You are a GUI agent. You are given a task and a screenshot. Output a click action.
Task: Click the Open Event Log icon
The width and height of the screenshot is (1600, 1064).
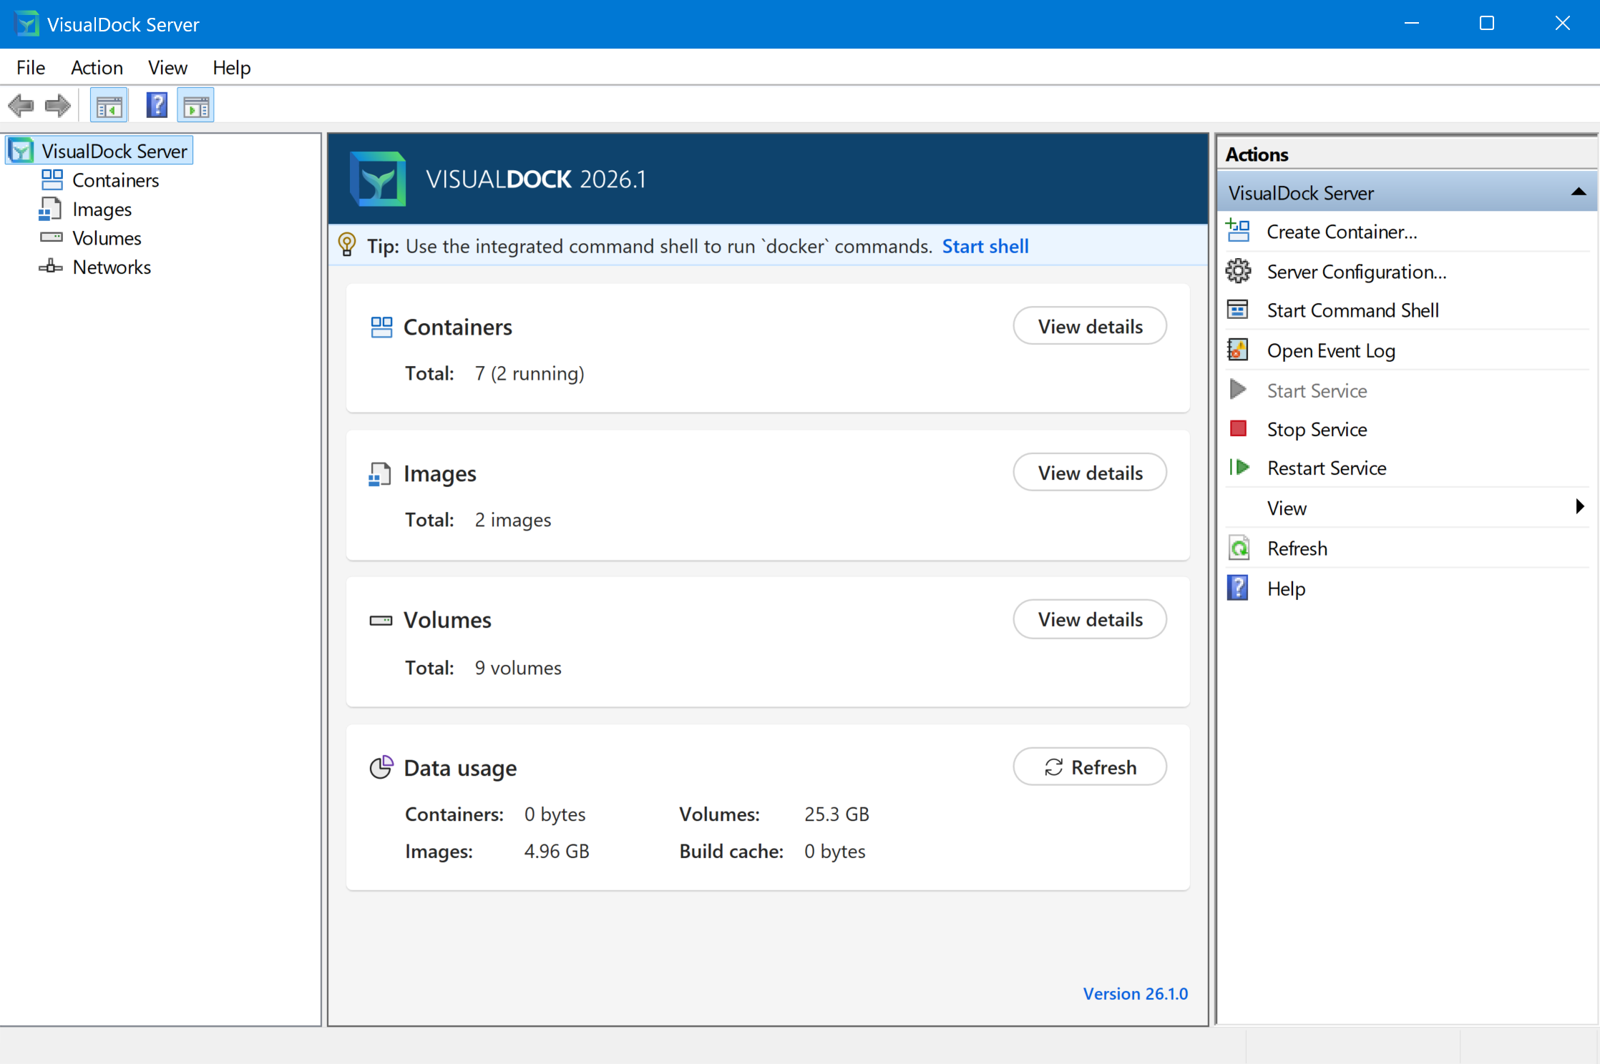pyautogui.click(x=1238, y=350)
